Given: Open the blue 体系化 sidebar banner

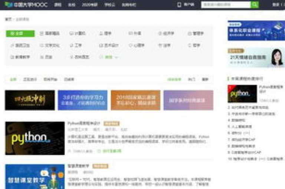Looking at the screenshot, I should 256,30.
